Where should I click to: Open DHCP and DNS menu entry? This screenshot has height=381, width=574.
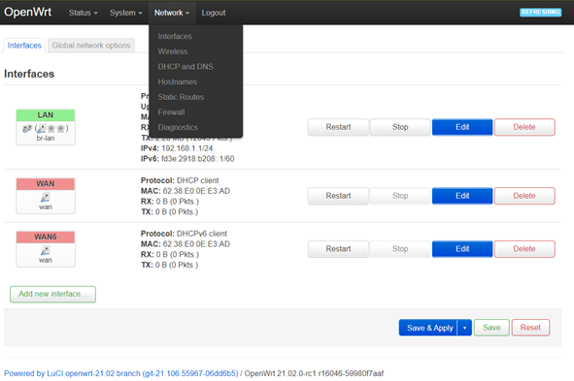click(186, 67)
